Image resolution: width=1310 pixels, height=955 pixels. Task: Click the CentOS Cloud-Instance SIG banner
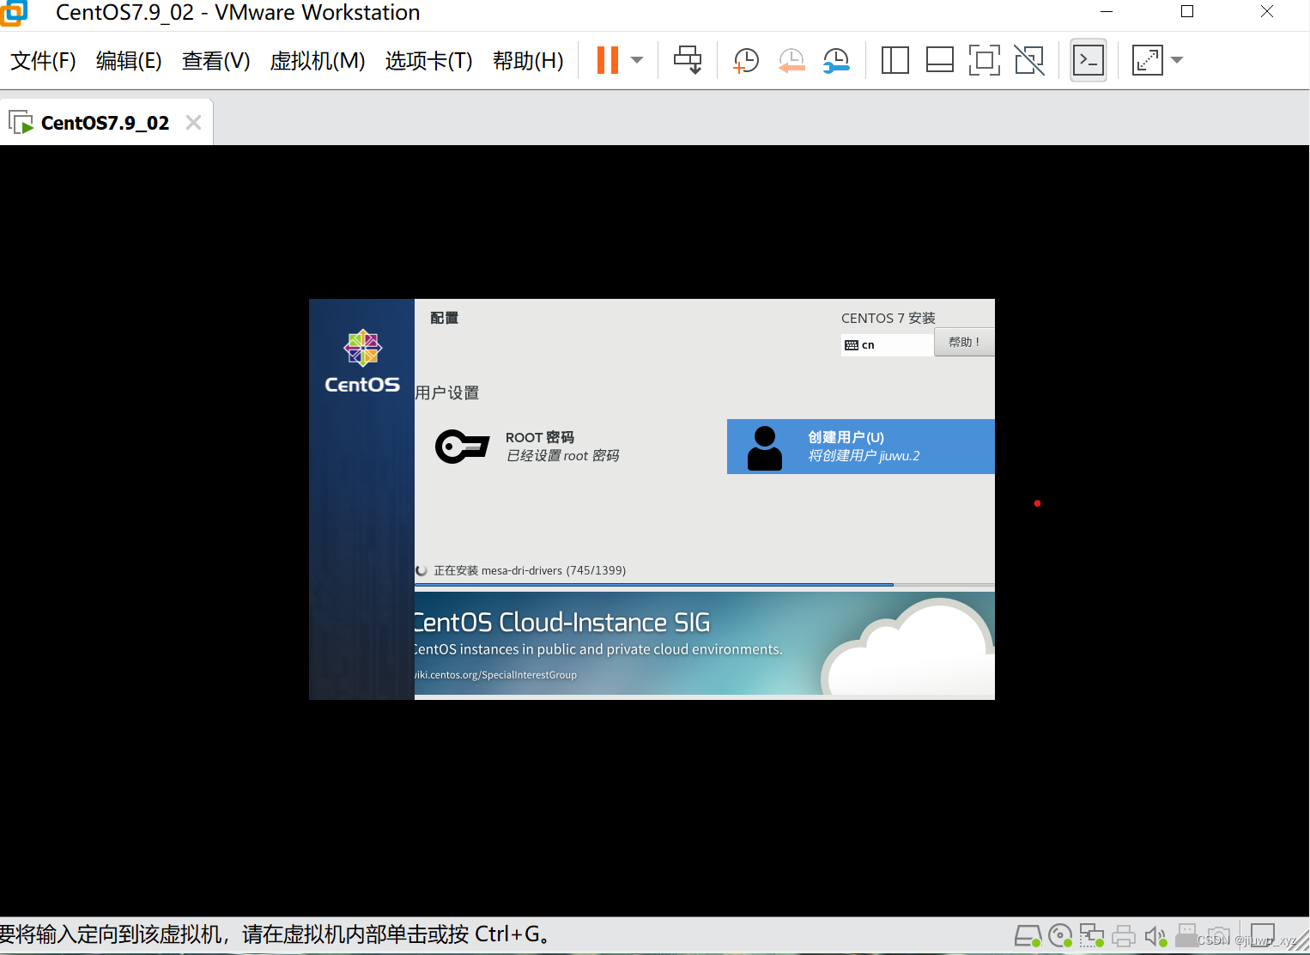(705, 643)
